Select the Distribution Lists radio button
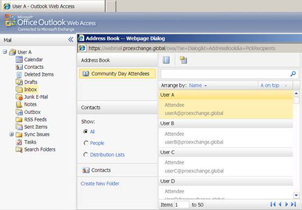This screenshot has height=210, width=302. (86, 154)
